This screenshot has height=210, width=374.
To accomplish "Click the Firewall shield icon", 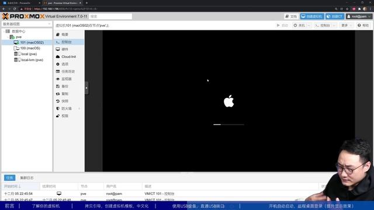I will [58, 108].
